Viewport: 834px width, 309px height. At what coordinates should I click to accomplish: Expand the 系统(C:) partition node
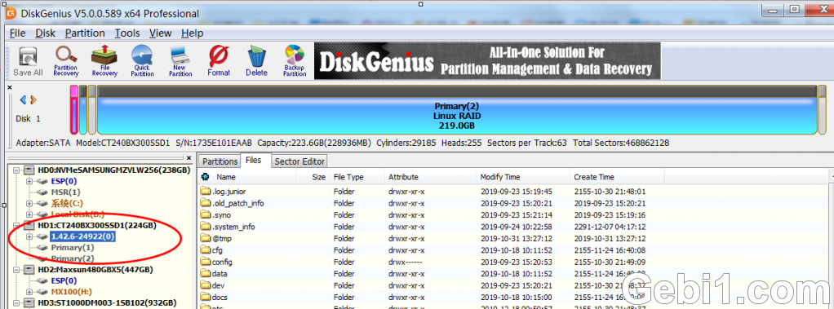pos(29,204)
